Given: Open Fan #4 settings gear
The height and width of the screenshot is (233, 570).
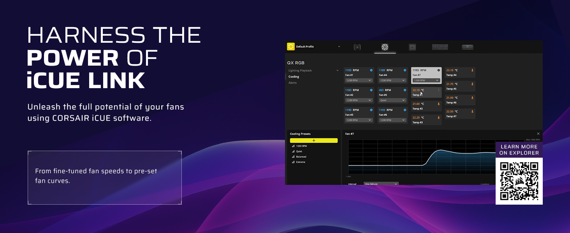Looking at the screenshot, I should (405, 70).
